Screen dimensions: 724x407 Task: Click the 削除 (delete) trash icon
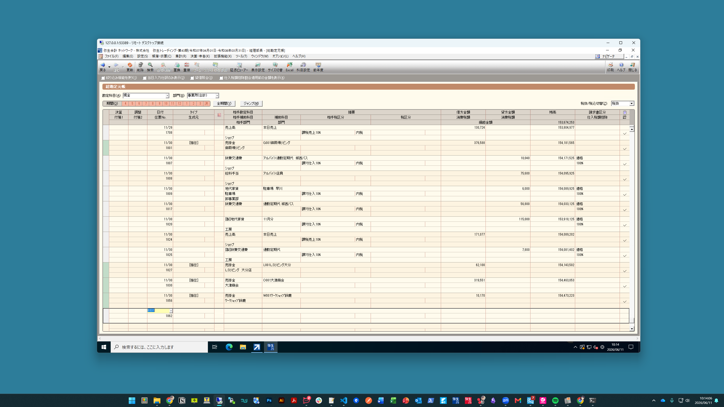pyautogui.click(x=140, y=67)
